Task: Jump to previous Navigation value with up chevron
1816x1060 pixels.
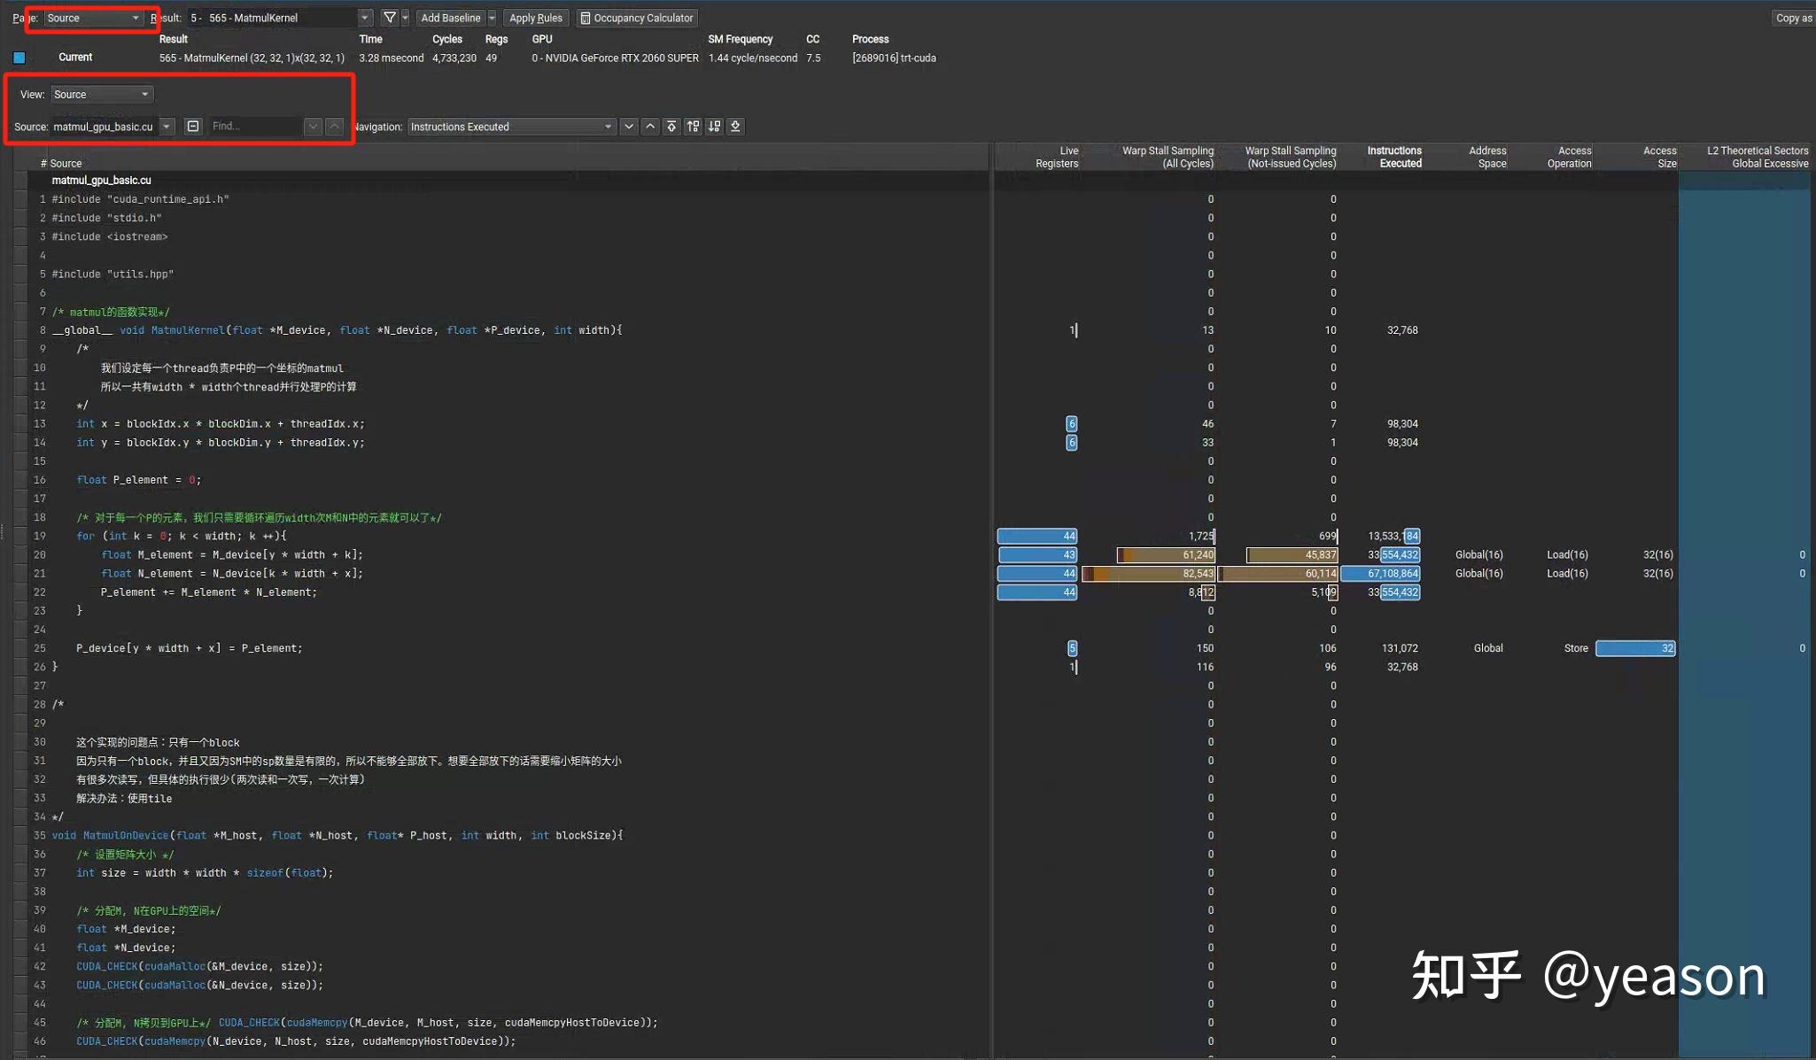Action: (650, 127)
